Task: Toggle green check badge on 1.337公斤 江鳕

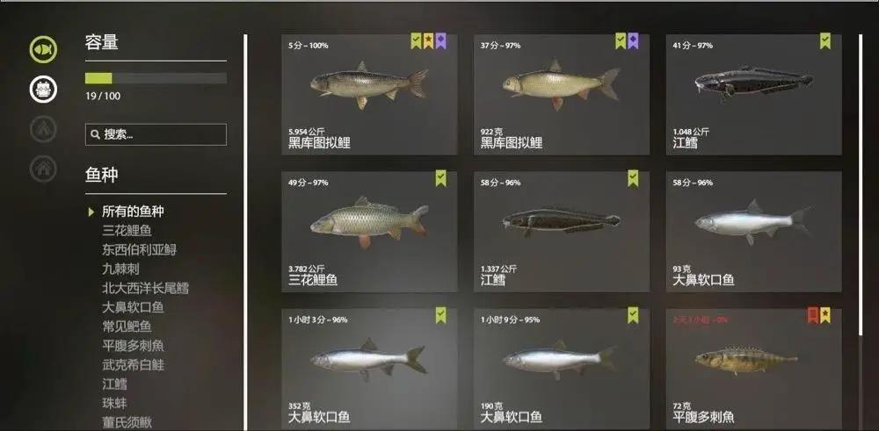Action: [x=633, y=178]
